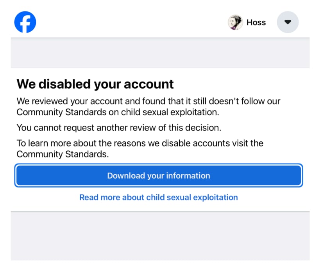
Task: Click the gray banner above the notice
Action: coord(160,53)
